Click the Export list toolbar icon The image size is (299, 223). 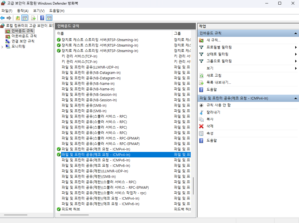(33, 18)
